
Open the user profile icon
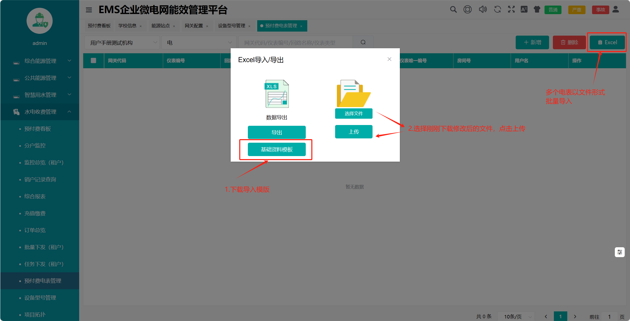(x=616, y=10)
